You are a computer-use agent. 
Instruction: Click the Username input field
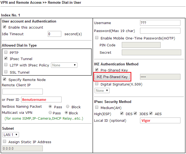[160, 23]
